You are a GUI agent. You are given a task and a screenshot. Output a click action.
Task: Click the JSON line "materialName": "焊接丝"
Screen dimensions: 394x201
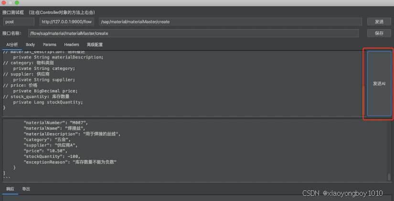[54, 128]
